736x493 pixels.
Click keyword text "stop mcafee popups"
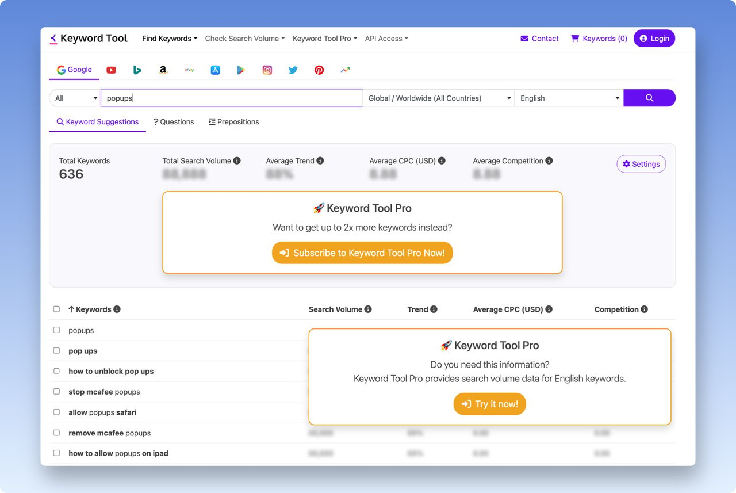104,392
